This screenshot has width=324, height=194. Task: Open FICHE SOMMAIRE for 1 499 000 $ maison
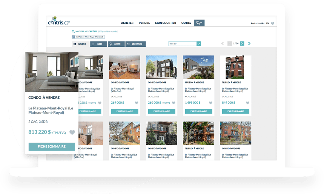pos(198,111)
